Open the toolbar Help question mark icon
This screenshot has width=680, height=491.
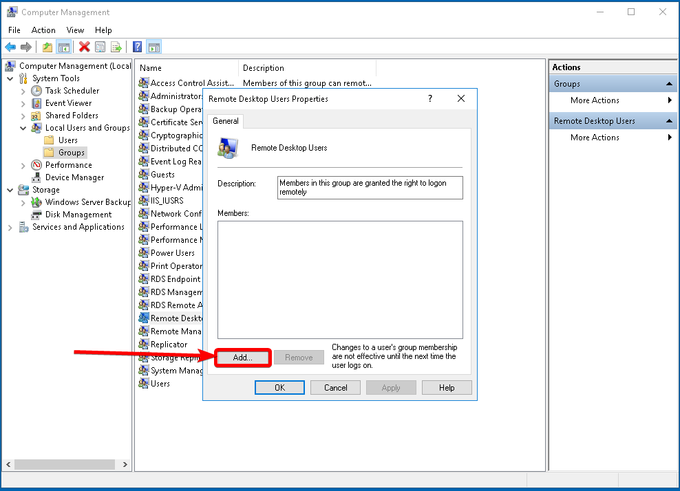(x=137, y=47)
